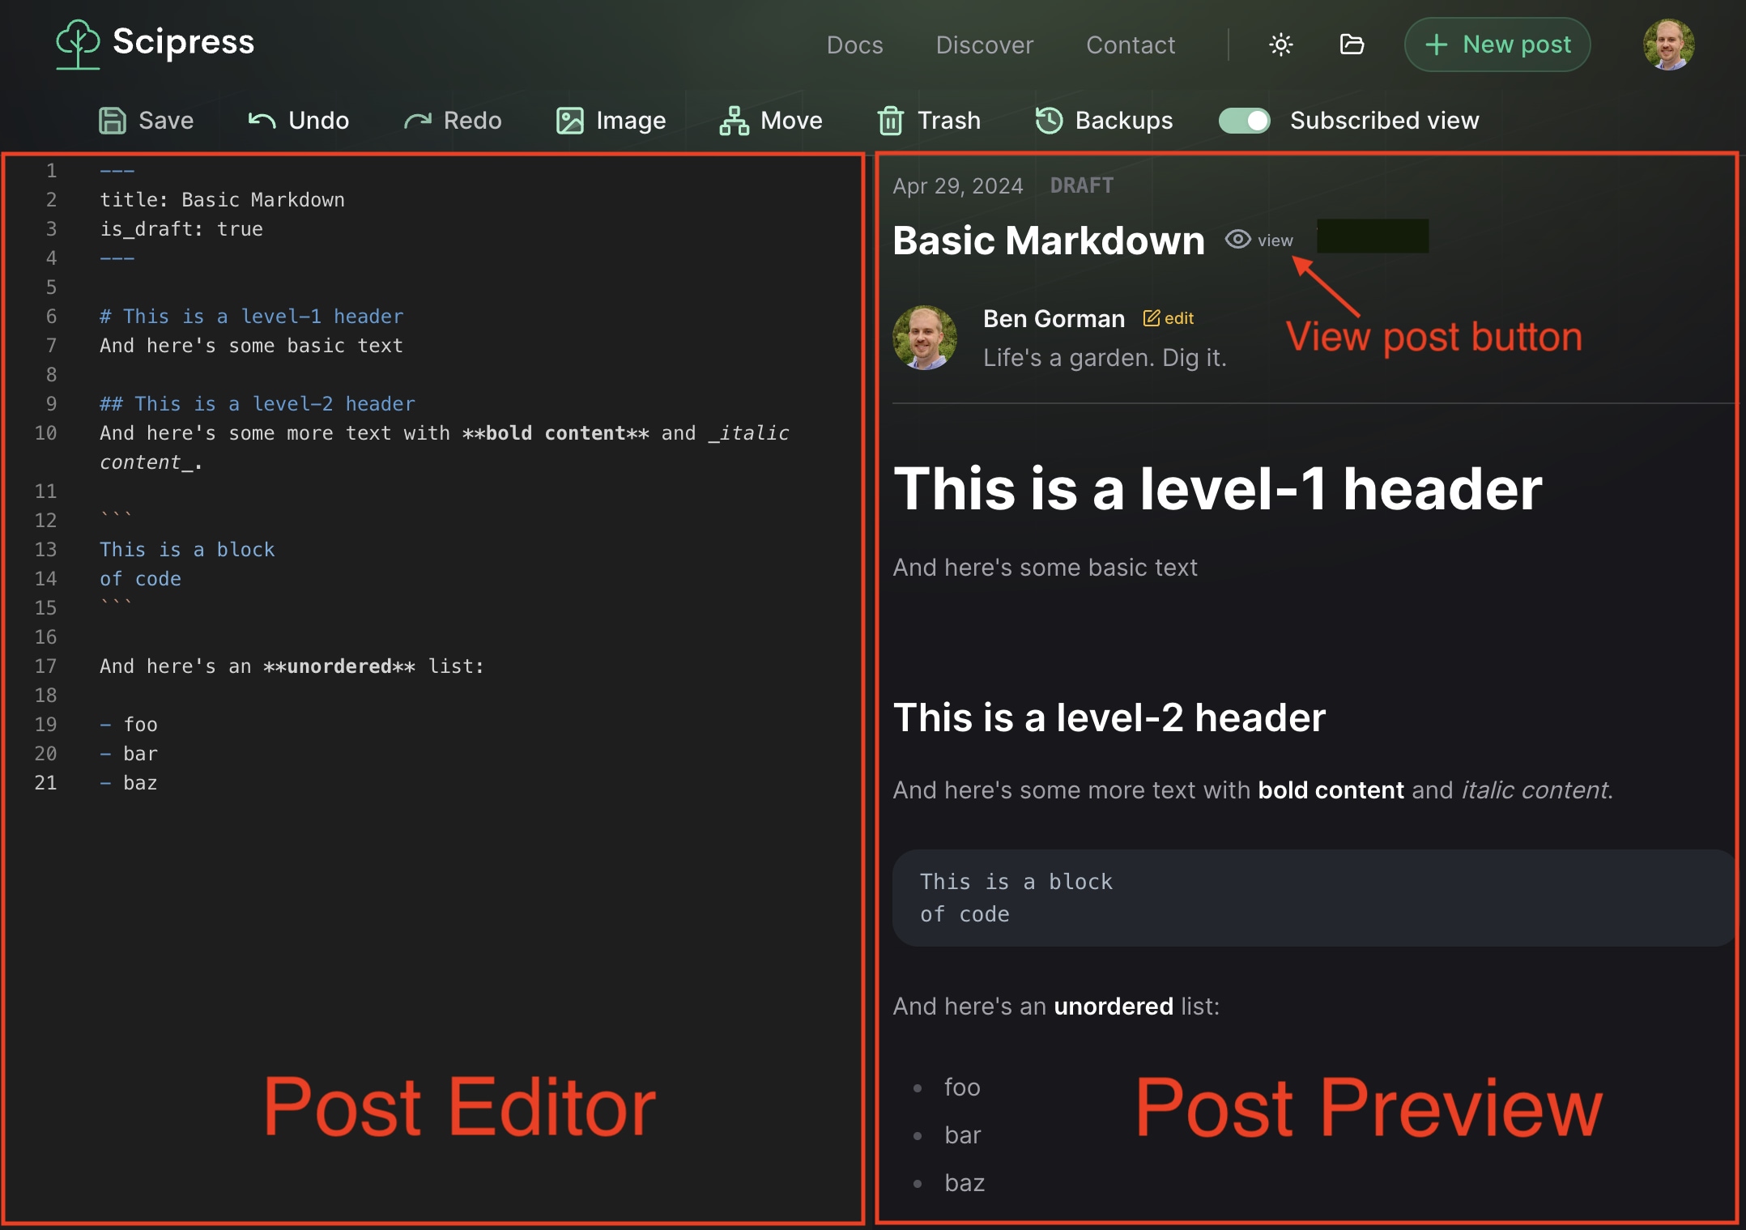
Task: Click the view link beside the title
Action: click(x=1275, y=240)
